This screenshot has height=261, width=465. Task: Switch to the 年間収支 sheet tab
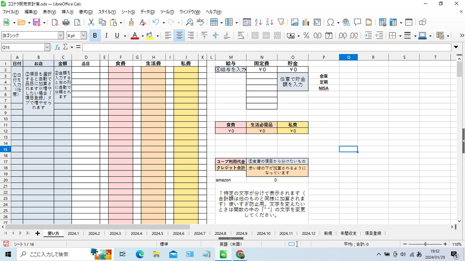(348, 233)
